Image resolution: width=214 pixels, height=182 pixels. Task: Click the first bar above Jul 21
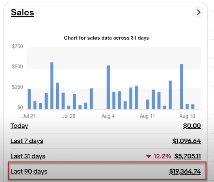tap(29, 99)
